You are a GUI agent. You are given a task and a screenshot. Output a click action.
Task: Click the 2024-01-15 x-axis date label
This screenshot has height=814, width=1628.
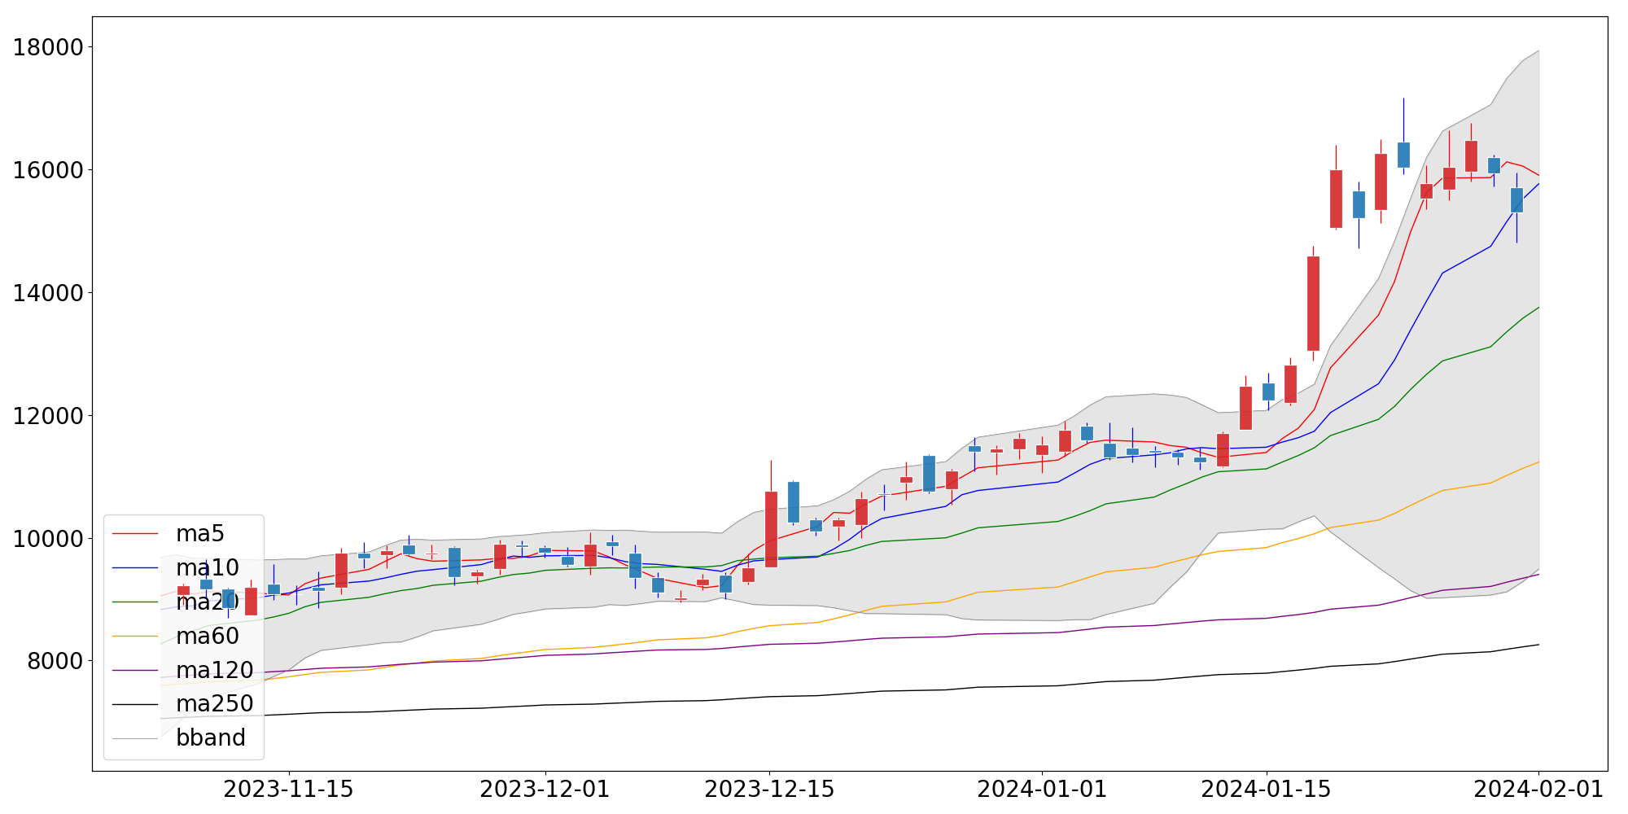tap(1267, 790)
